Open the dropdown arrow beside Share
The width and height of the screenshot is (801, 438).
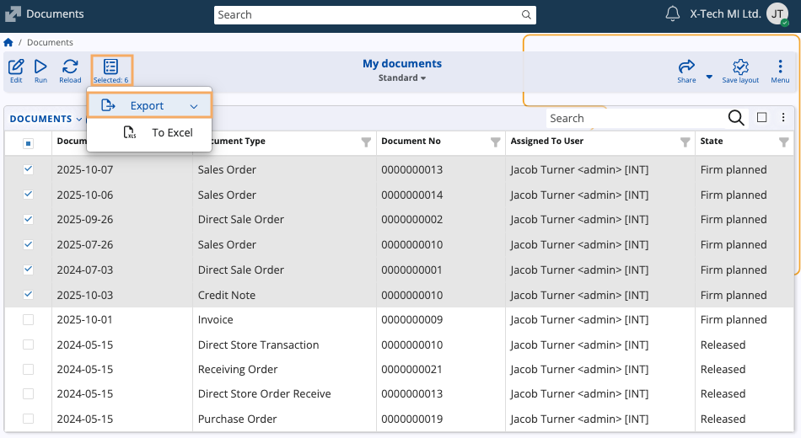(709, 77)
